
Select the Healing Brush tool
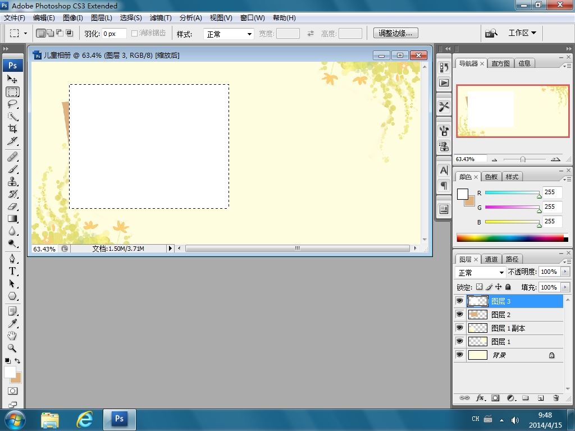click(12, 157)
